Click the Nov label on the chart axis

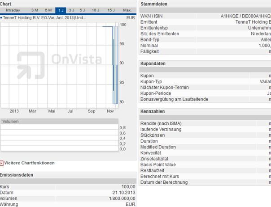coord(110,111)
